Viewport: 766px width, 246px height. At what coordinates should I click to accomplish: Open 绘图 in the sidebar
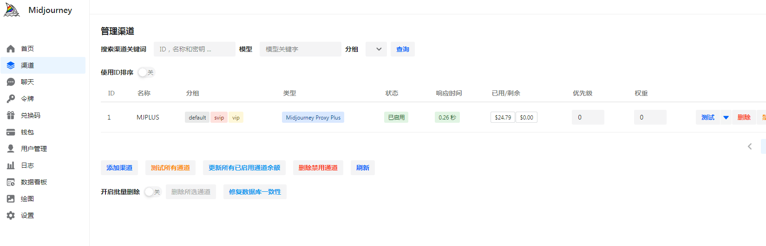coord(43,199)
